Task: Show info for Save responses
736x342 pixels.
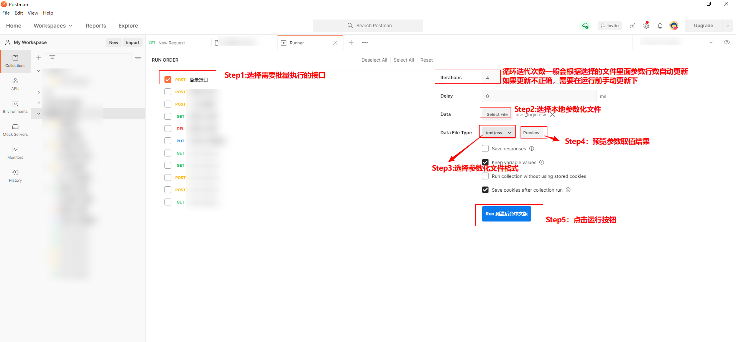Action: (532, 148)
